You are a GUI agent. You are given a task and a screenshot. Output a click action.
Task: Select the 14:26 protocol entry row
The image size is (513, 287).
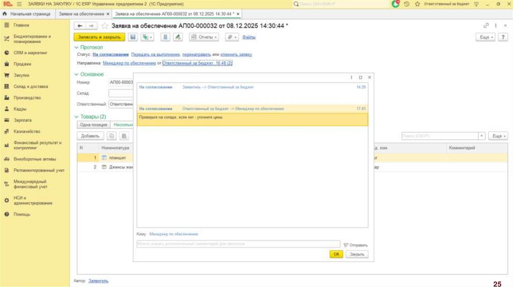(252, 87)
